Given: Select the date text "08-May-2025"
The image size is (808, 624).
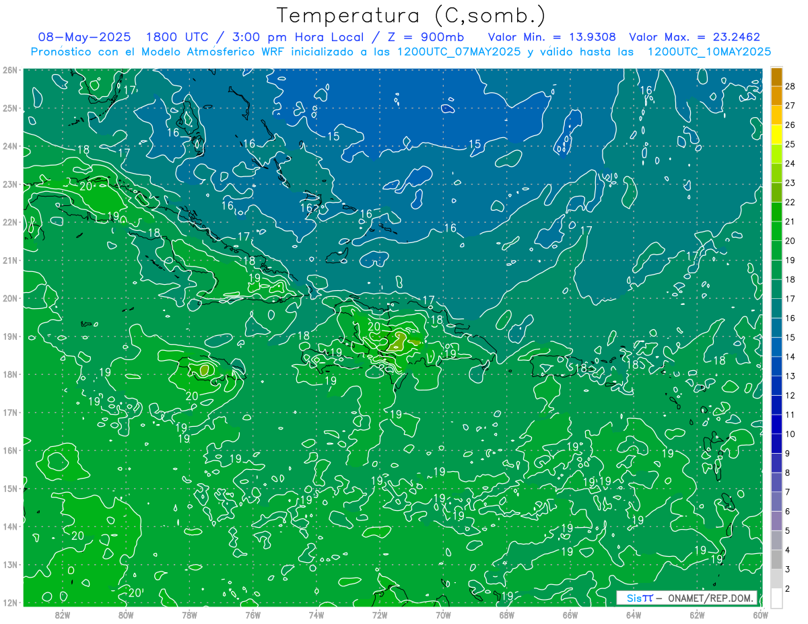Looking at the screenshot, I should 85,37.
